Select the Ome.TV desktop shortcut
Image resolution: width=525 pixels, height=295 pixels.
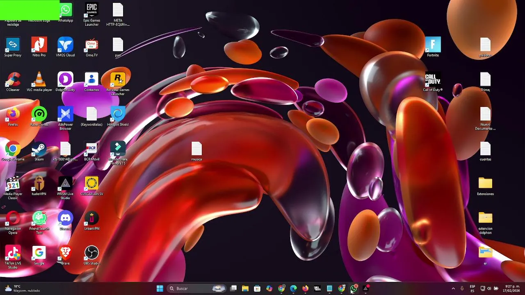coord(91,47)
